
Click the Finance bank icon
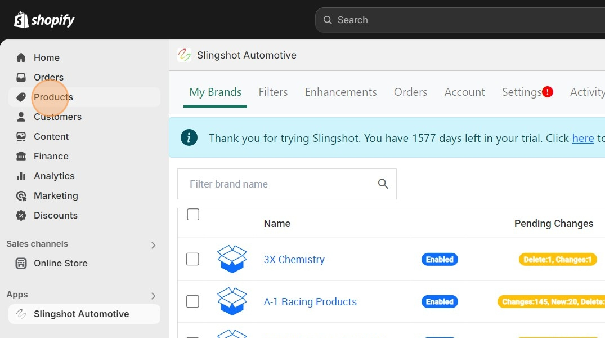tap(21, 156)
